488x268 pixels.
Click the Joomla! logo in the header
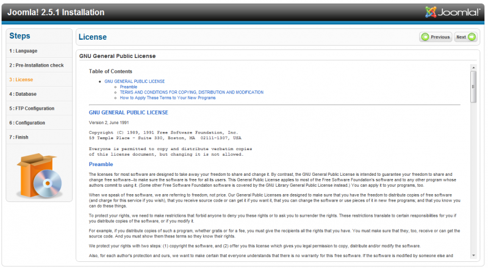(453, 12)
